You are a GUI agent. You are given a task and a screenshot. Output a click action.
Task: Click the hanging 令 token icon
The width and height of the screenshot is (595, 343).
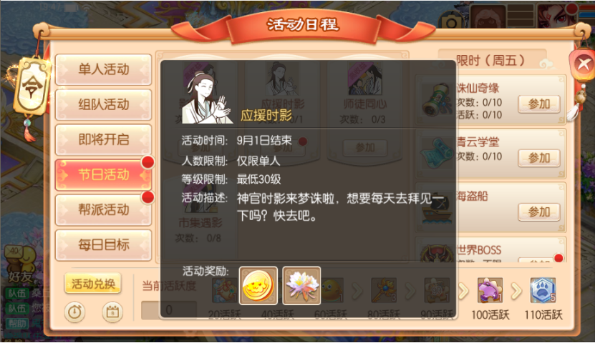[32, 86]
